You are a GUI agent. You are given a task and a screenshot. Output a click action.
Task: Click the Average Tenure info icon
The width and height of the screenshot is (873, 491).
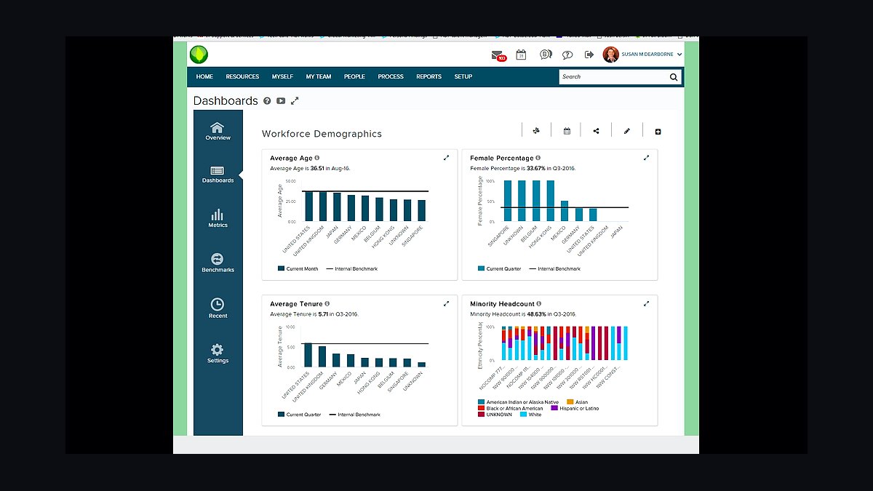[x=327, y=303]
